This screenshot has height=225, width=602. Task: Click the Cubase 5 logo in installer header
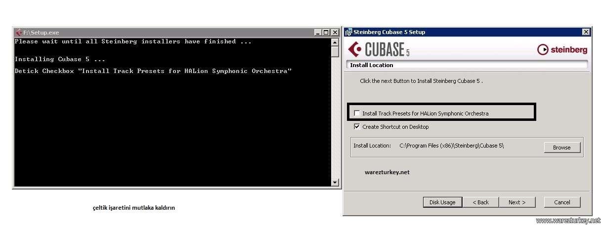(x=379, y=49)
